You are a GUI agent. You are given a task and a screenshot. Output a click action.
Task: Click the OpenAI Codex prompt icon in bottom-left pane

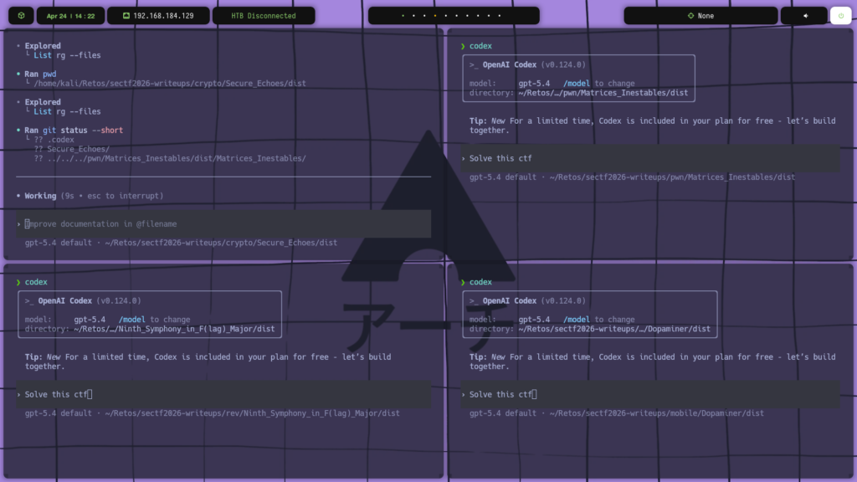coord(29,301)
